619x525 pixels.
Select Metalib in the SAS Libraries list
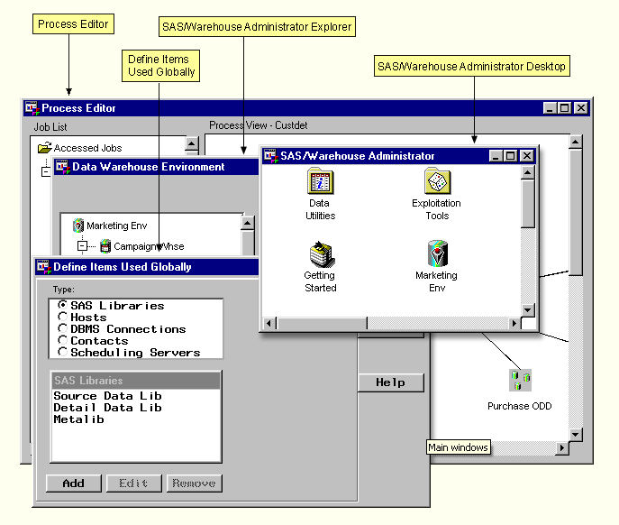tap(79, 419)
